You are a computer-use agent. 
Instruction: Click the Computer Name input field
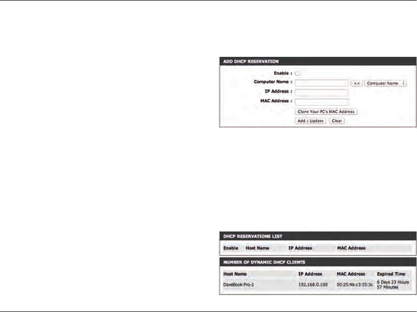pyautogui.click(x=322, y=83)
